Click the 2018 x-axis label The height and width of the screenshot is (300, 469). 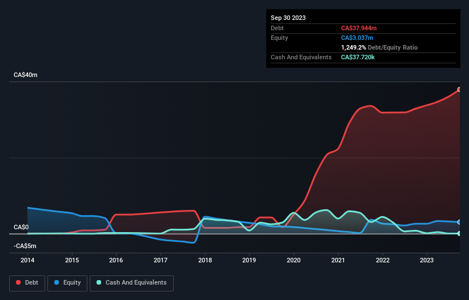205,260
